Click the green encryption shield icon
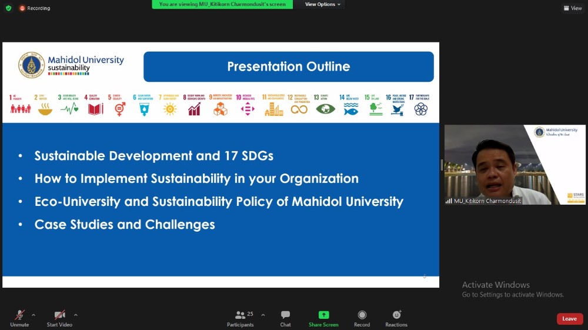The height and width of the screenshot is (330, 588). click(x=9, y=8)
